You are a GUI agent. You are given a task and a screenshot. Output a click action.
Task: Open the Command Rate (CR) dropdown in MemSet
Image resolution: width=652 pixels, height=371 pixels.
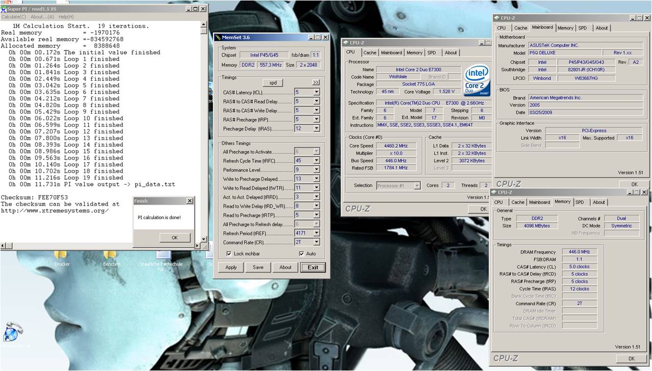point(317,243)
